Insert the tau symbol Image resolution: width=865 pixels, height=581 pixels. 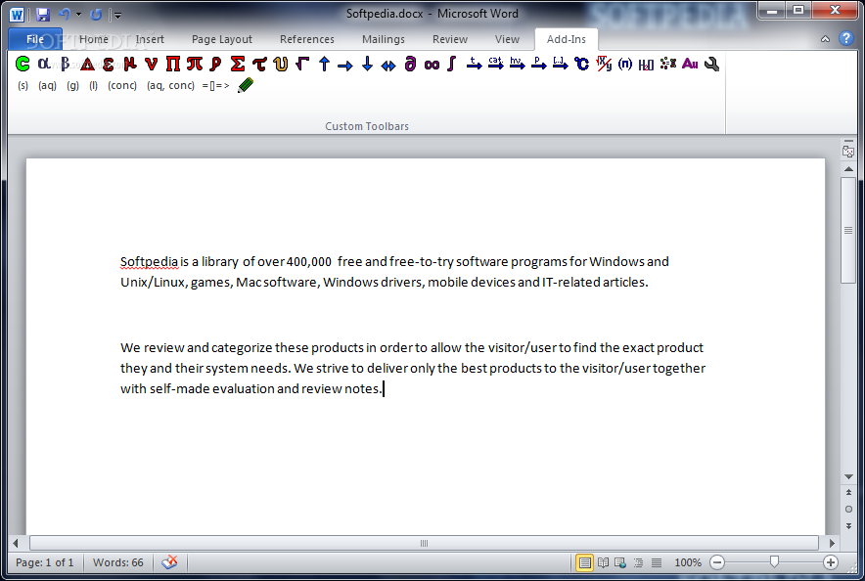point(259,64)
